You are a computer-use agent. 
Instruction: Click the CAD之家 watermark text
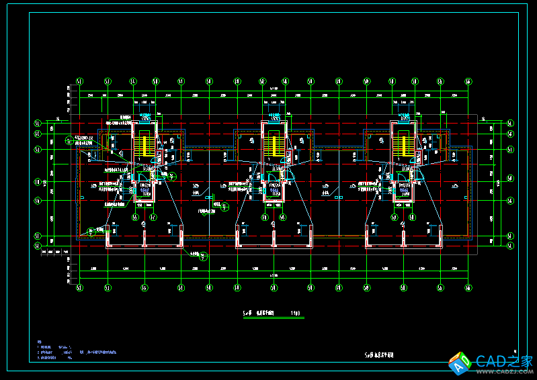(495, 361)
